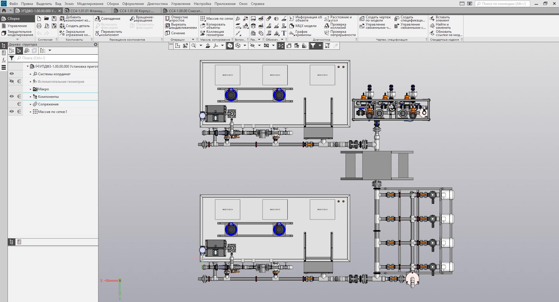Click the tree search field Поиск (Ctrl+/)
This screenshot has height=302, width=559.
click(x=57, y=58)
